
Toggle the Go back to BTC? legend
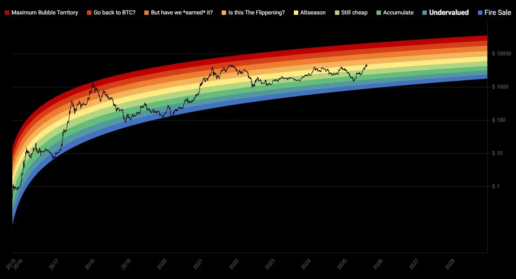[111, 13]
